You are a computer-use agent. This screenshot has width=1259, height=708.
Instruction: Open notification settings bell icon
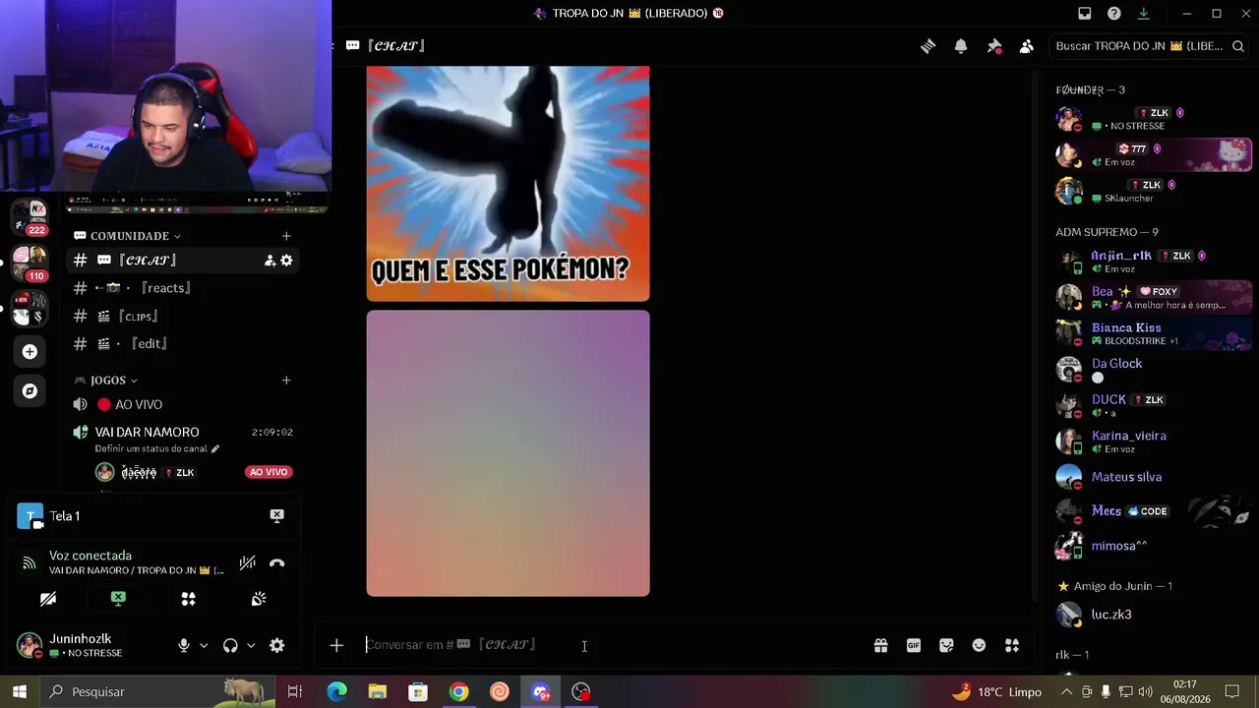(x=961, y=46)
